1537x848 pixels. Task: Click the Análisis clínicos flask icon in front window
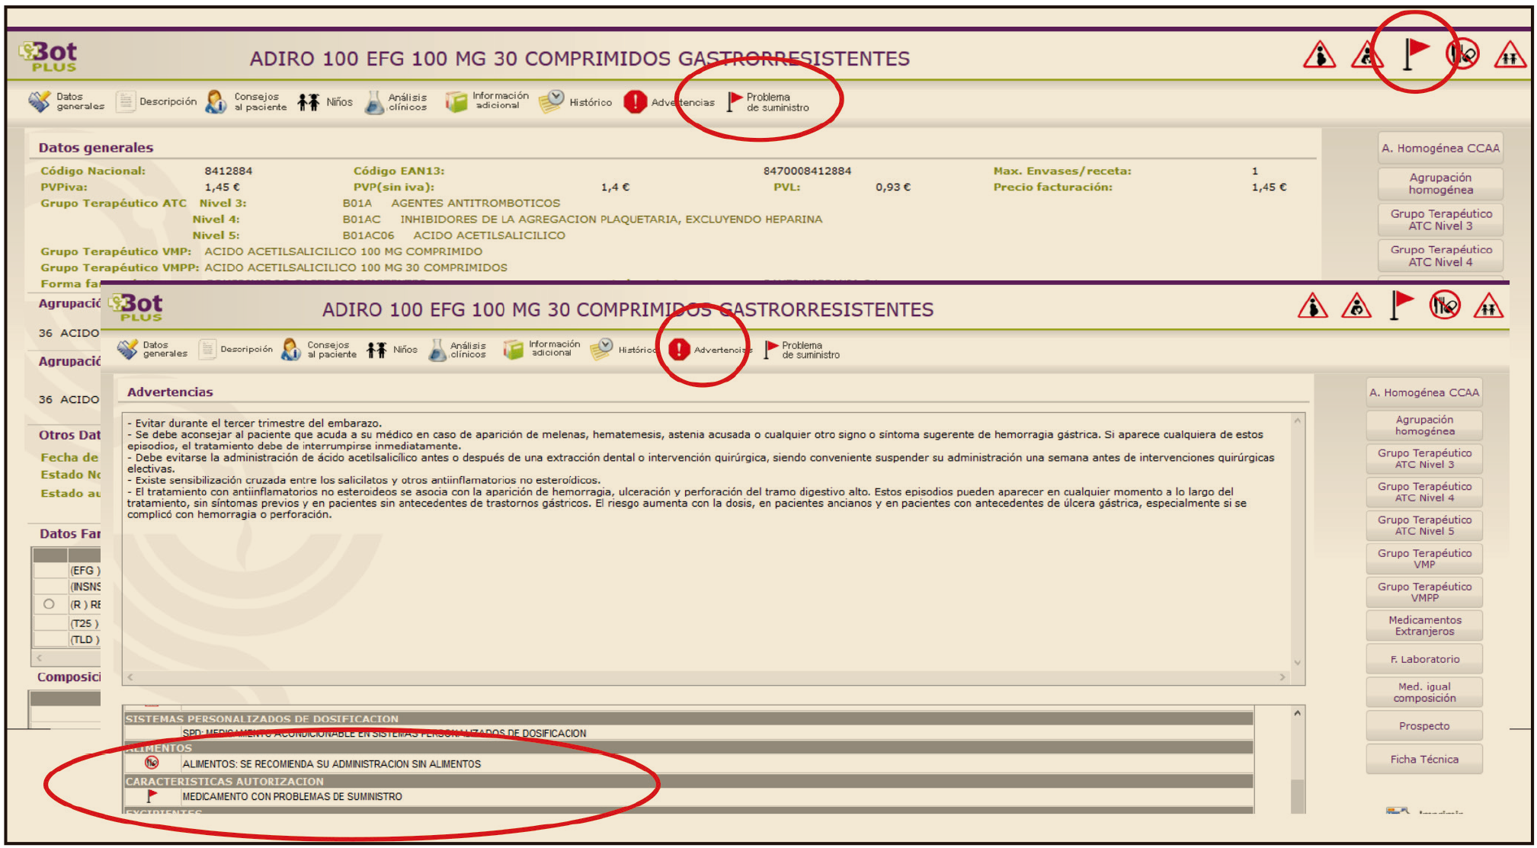437,350
